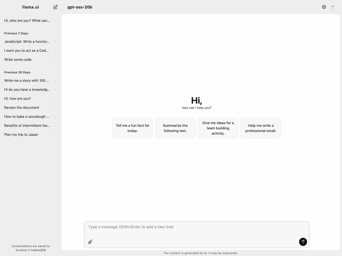Click the new conversation pencil icon
Image resolution: width=342 pixels, height=256 pixels.
[x=55, y=7]
